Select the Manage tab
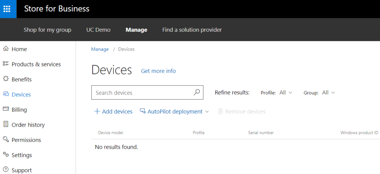This screenshot has height=174, width=380. (136, 30)
